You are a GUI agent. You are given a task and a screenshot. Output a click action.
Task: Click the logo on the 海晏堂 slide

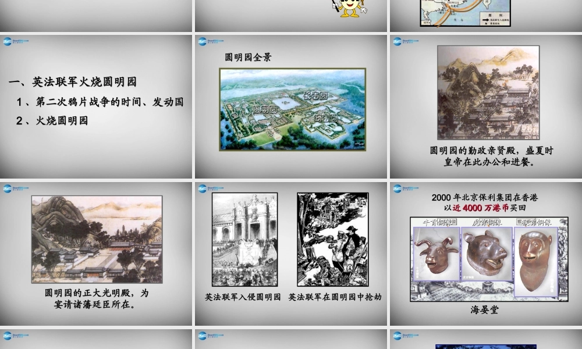[x=406, y=188]
